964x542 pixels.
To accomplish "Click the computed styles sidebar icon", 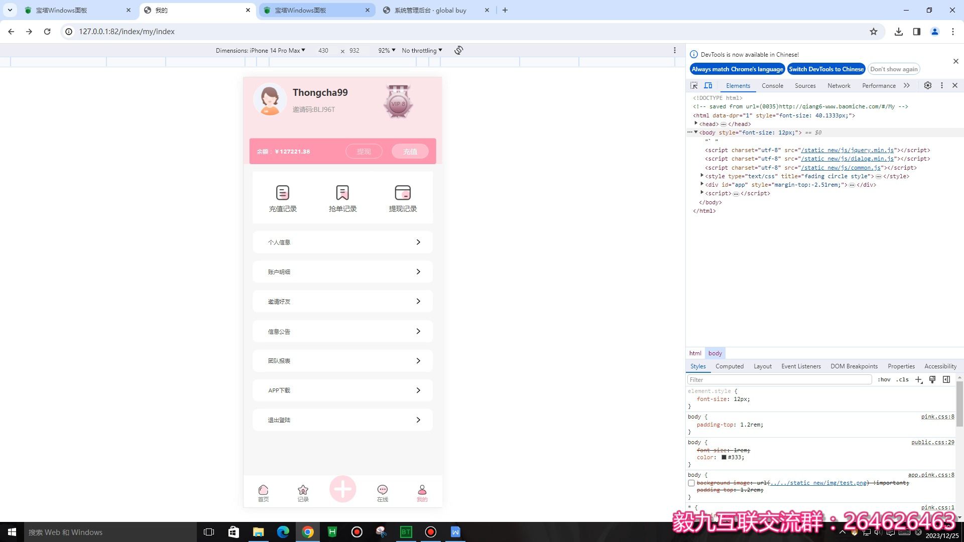I will tap(946, 380).
